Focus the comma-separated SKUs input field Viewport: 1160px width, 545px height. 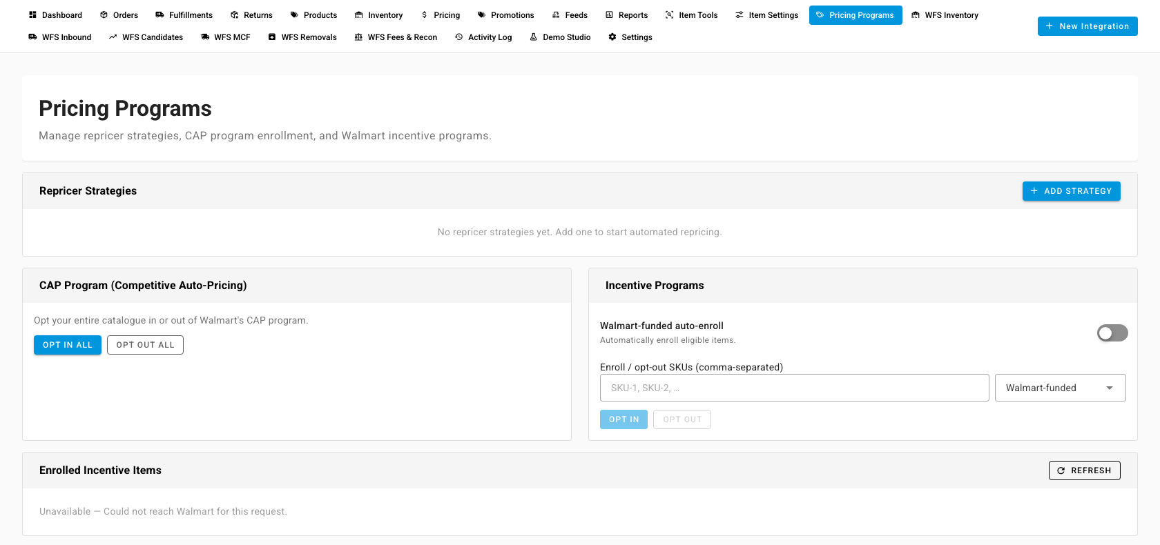pos(794,388)
